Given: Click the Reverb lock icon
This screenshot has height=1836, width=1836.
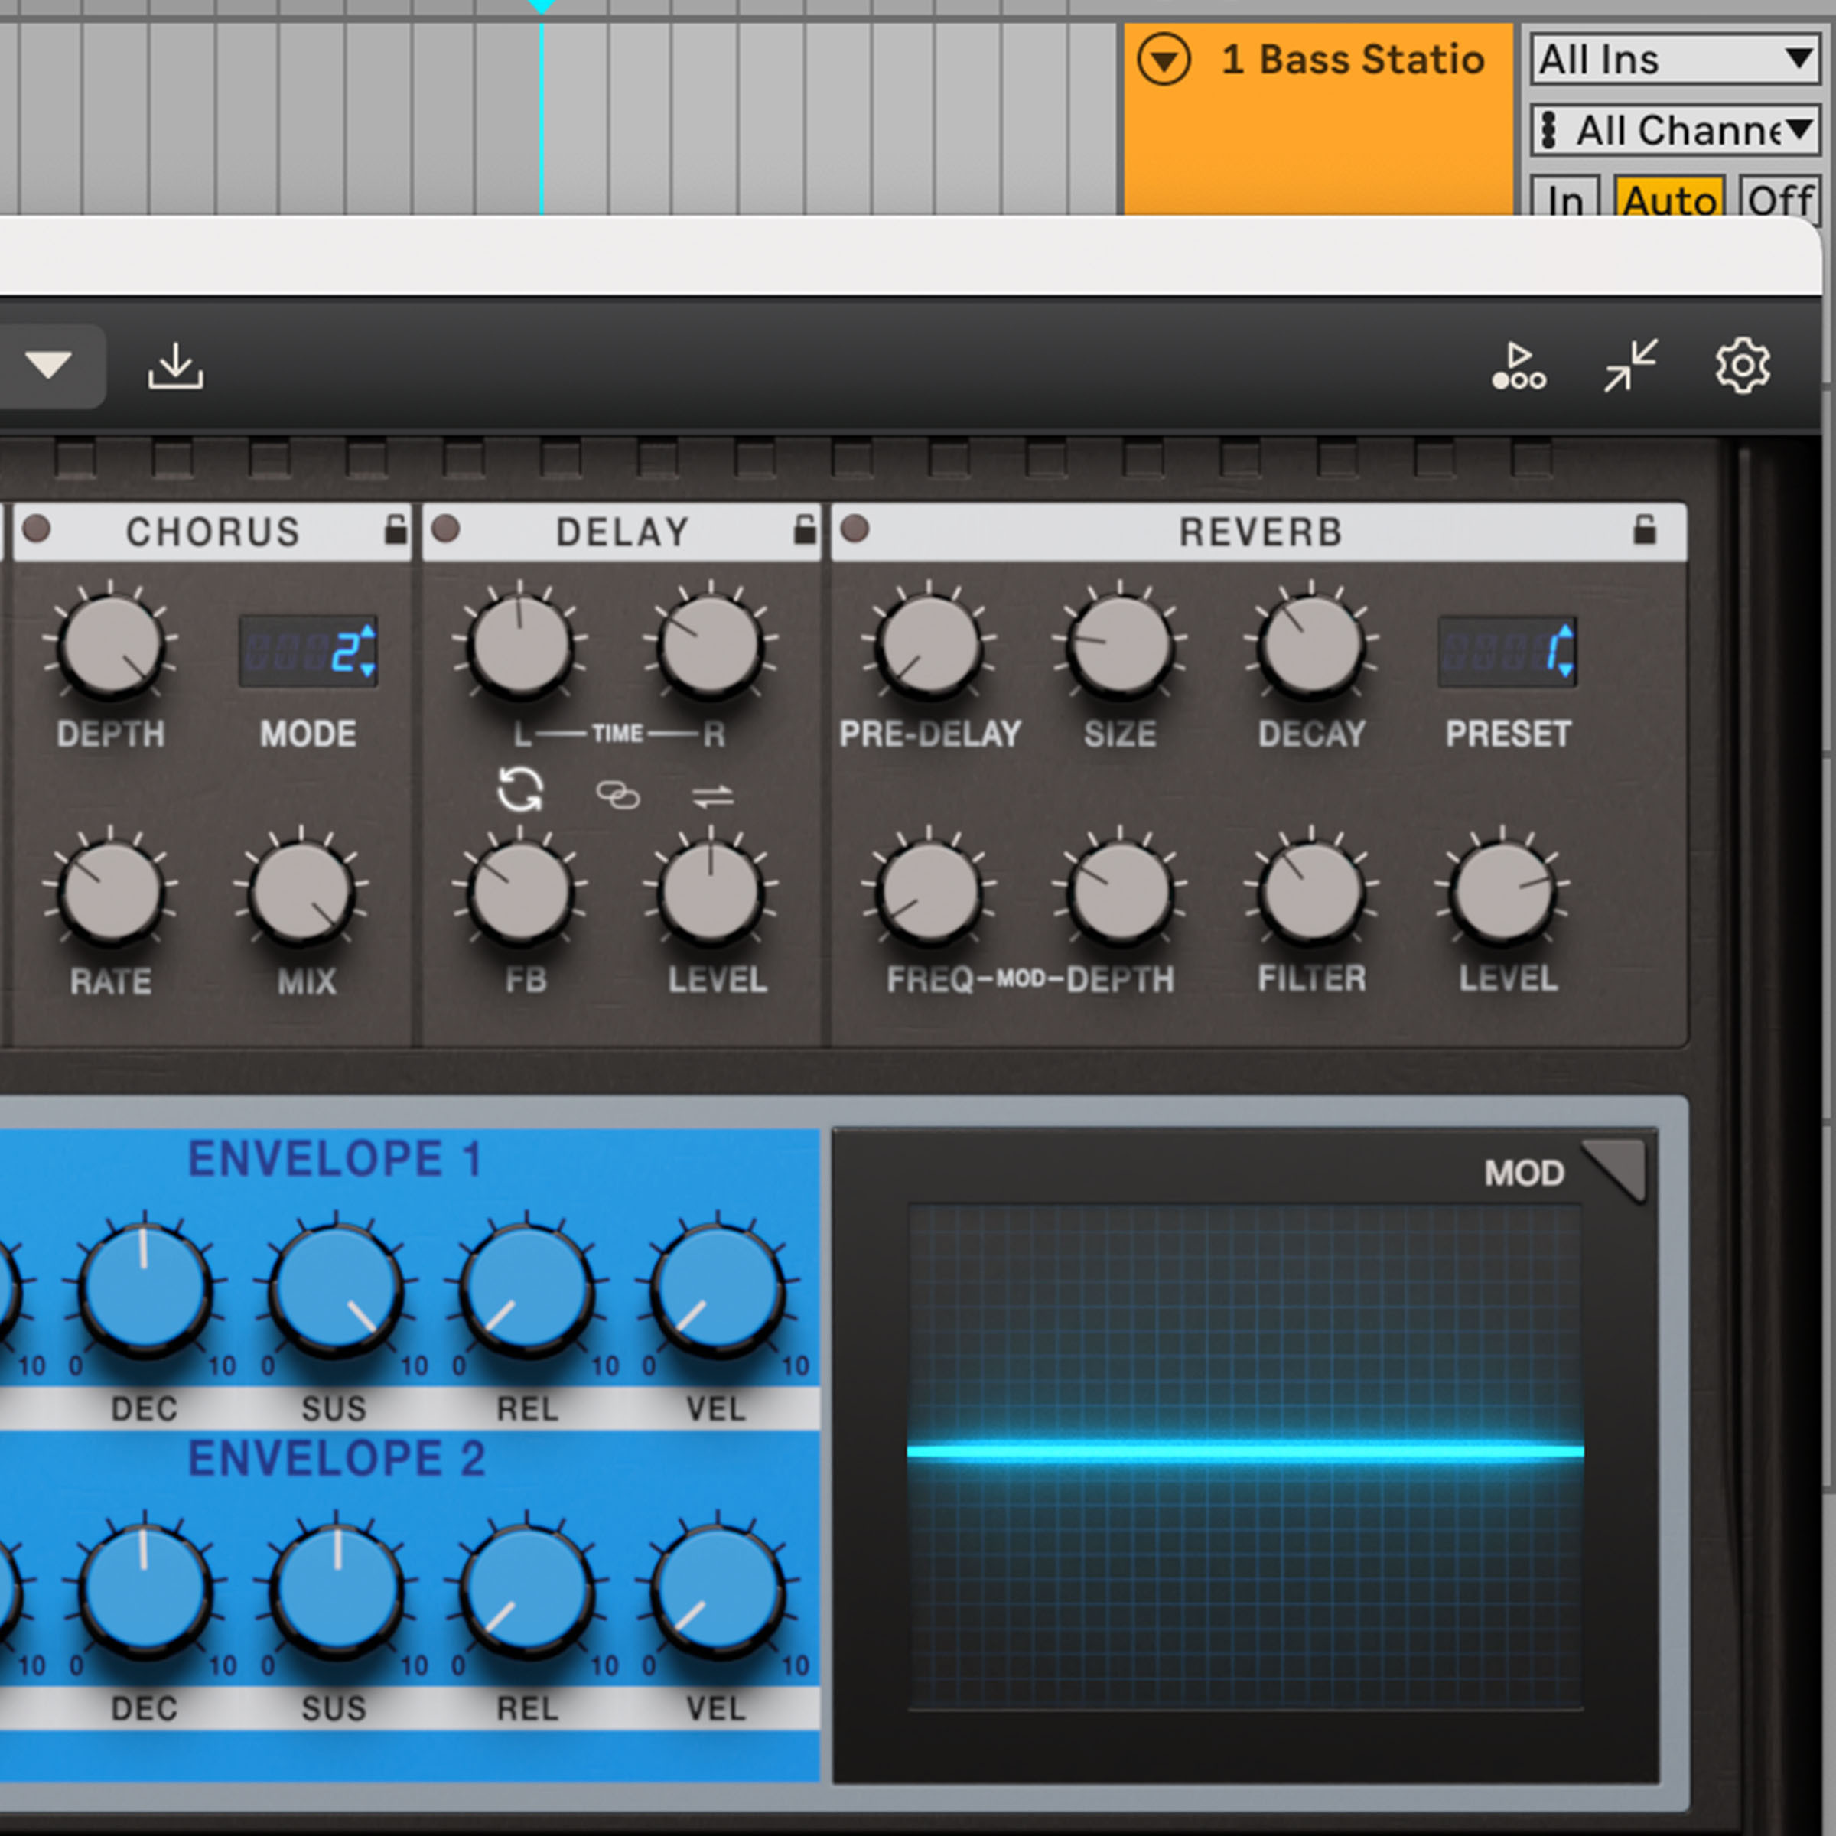Looking at the screenshot, I should tap(1644, 529).
